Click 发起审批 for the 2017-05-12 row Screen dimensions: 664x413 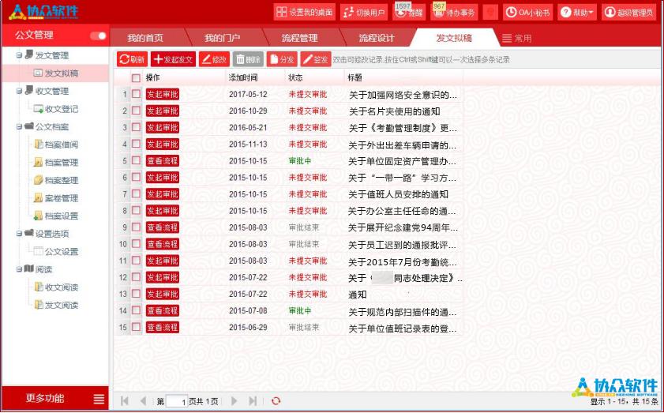[x=162, y=94]
